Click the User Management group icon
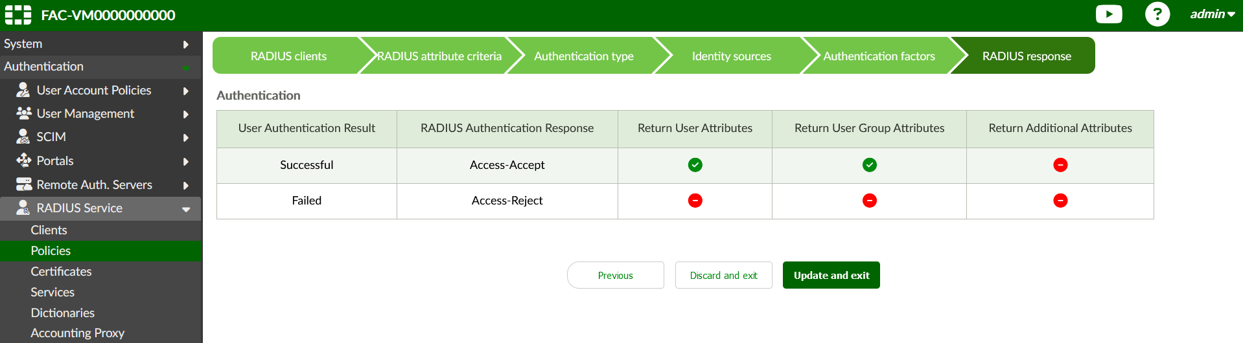The height and width of the screenshot is (343, 1243). [23, 113]
